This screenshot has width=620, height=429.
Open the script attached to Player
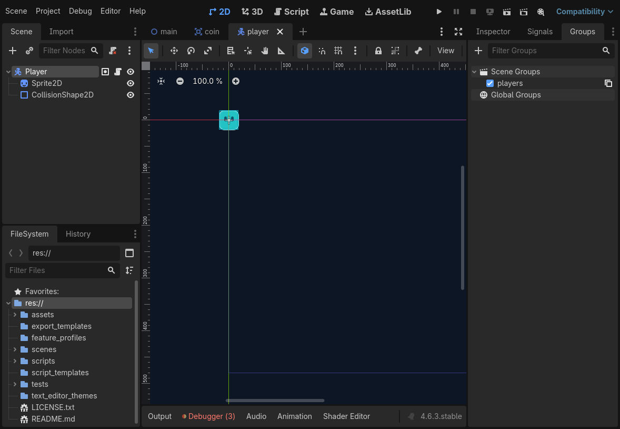[x=118, y=72]
